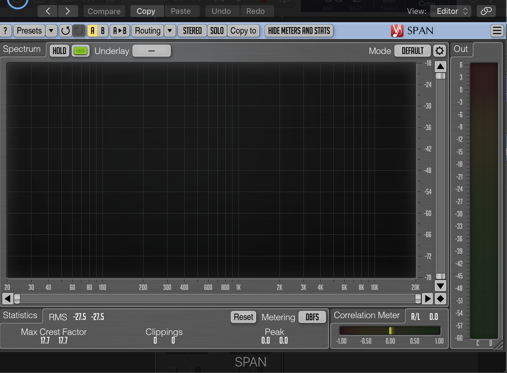Select the Out meter tab
507x373 pixels.
click(461, 49)
